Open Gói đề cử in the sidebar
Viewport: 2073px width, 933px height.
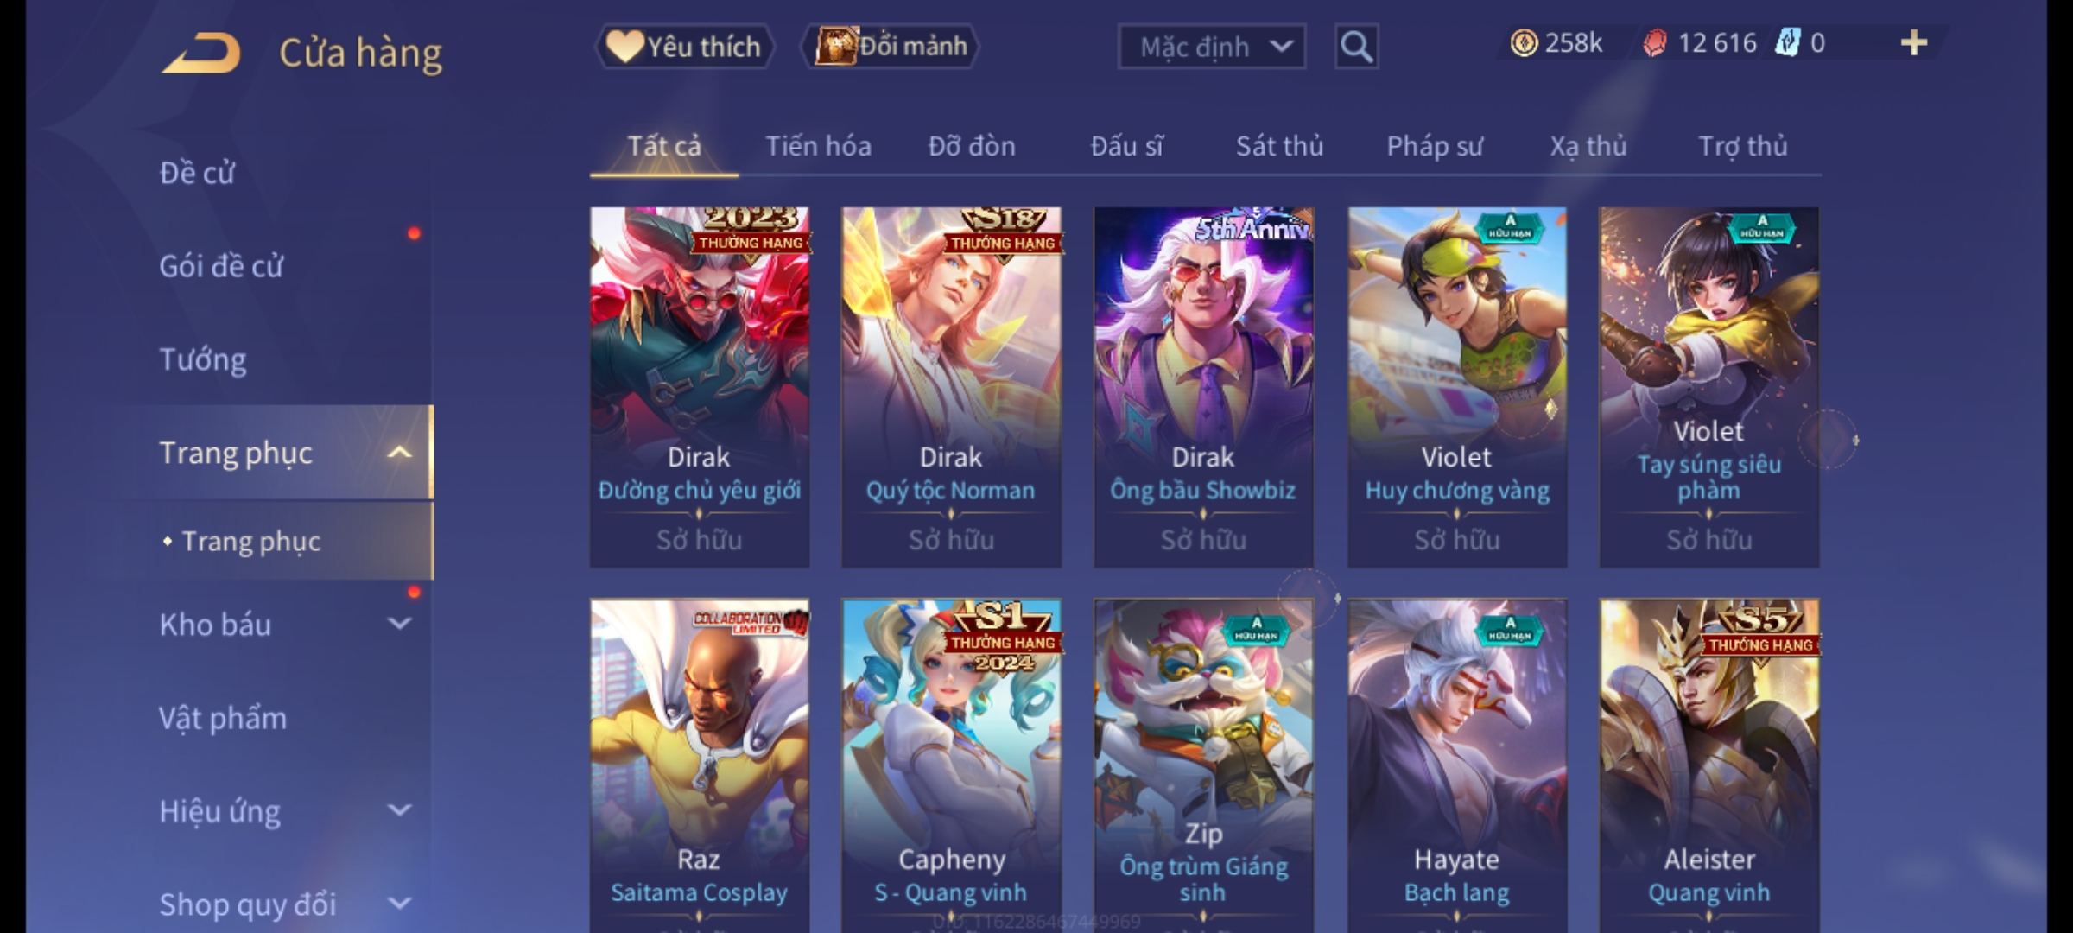pyautogui.click(x=221, y=266)
